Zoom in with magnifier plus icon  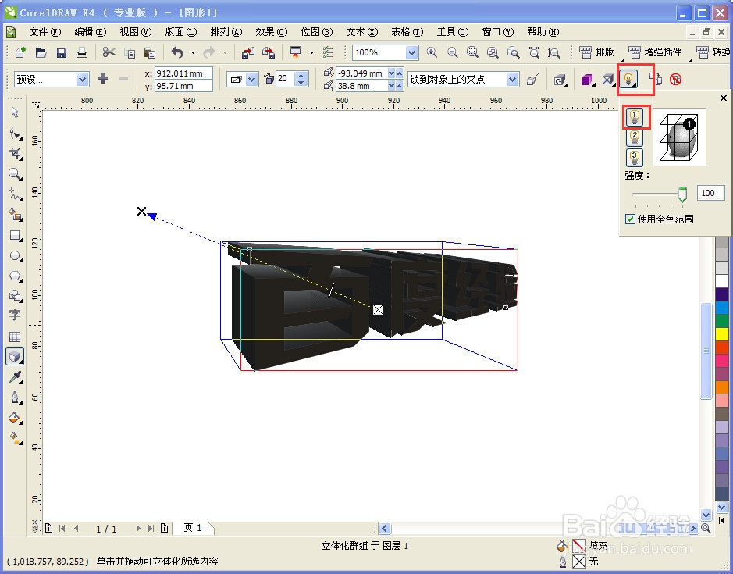click(432, 52)
